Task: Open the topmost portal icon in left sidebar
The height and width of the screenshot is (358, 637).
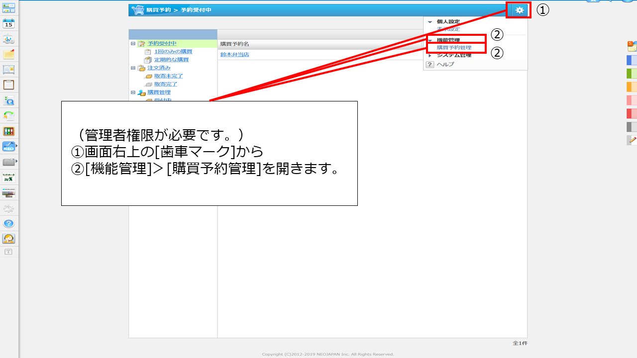Action: [9, 8]
